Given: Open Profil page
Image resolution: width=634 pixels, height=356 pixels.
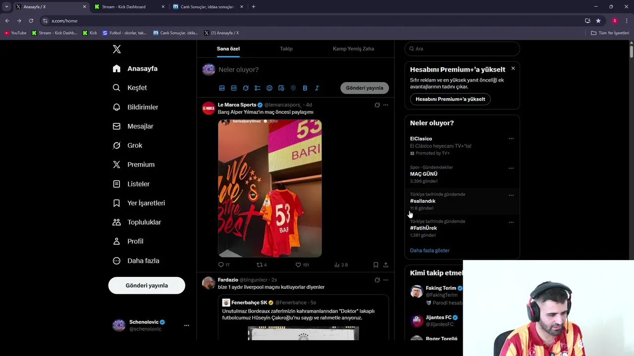Looking at the screenshot, I should click(128, 241).
